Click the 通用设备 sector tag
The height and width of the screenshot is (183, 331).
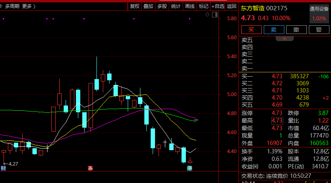(319, 8)
